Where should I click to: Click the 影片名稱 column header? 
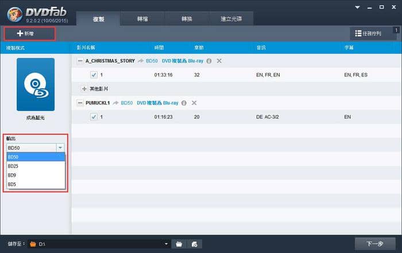click(86, 48)
